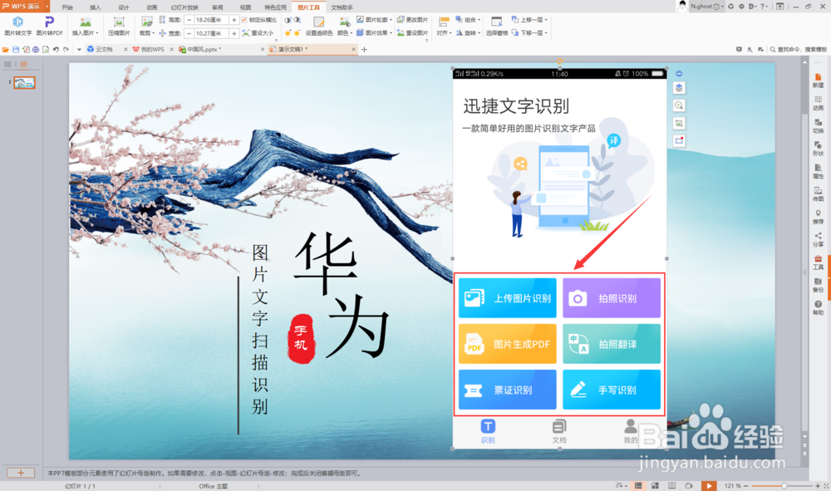Open the 上移一层 dropdown
831x491 pixels.
(546, 20)
